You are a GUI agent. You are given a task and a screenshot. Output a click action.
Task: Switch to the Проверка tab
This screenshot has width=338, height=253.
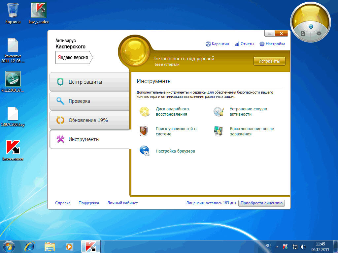click(x=89, y=101)
